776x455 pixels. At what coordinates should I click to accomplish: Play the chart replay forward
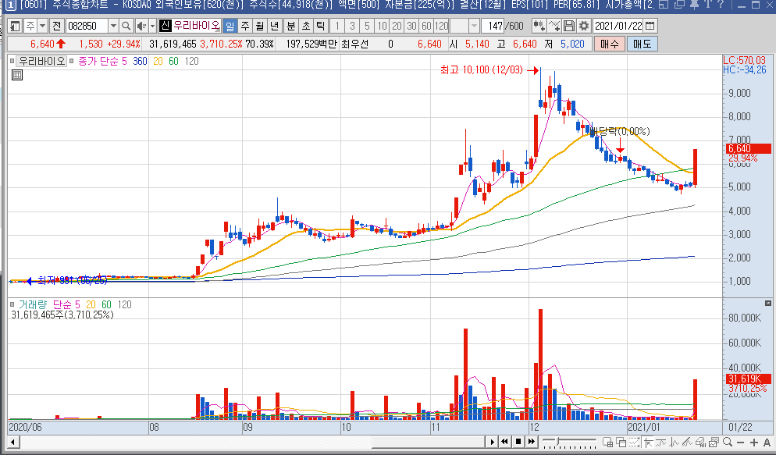click(x=492, y=442)
